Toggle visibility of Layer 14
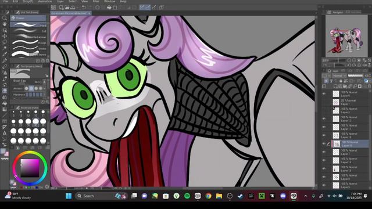The width and height of the screenshot is (372, 209). click(324, 160)
